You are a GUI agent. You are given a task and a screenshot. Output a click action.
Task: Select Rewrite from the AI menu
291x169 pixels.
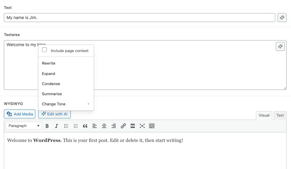pyautogui.click(x=49, y=63)
